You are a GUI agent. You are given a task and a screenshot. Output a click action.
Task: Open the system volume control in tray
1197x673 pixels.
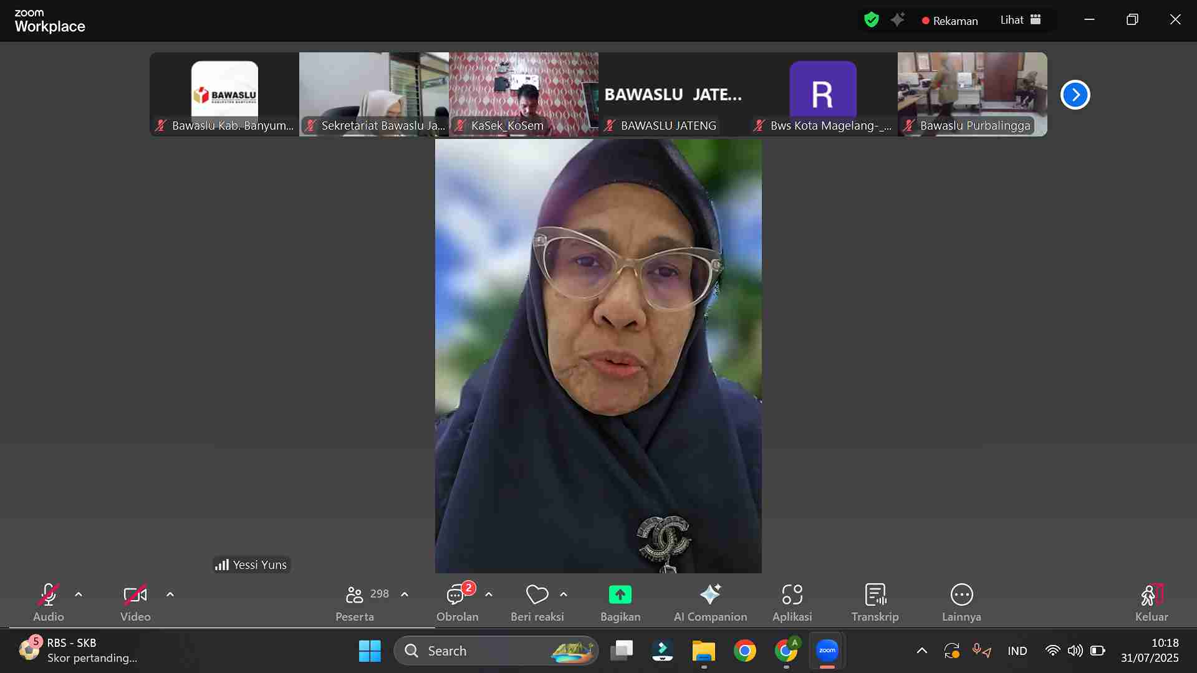tap(1075, 650)
